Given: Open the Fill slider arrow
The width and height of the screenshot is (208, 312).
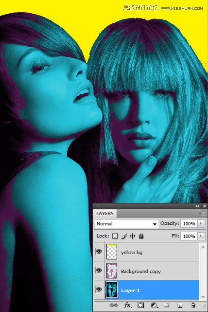Looking at the screenshot, I should tap(201, 236).
